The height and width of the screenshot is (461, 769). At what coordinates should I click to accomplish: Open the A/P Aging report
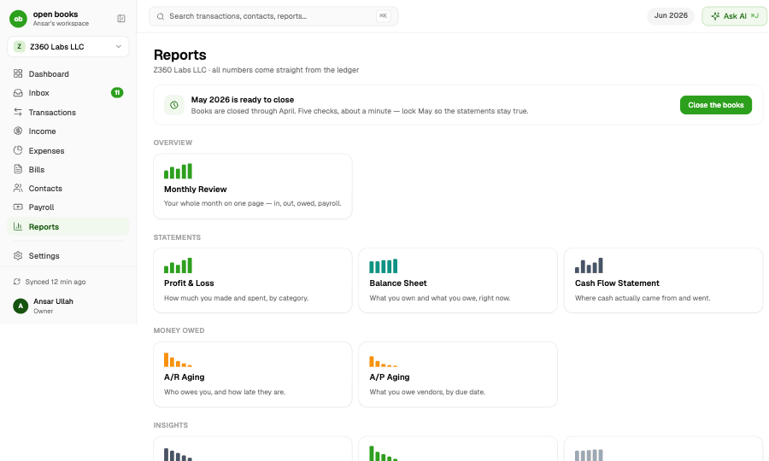(458, 374)
